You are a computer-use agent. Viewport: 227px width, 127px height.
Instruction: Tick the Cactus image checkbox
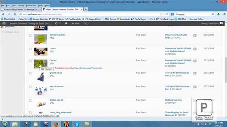tap(30, 61)
